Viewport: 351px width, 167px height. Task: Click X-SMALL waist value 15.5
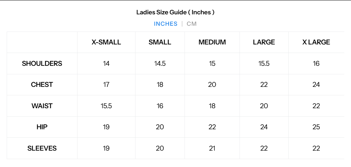tap(106, 106)
